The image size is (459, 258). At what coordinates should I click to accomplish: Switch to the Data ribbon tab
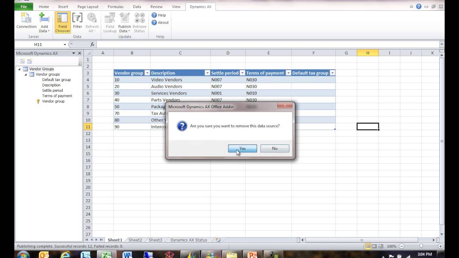(137, 6)
